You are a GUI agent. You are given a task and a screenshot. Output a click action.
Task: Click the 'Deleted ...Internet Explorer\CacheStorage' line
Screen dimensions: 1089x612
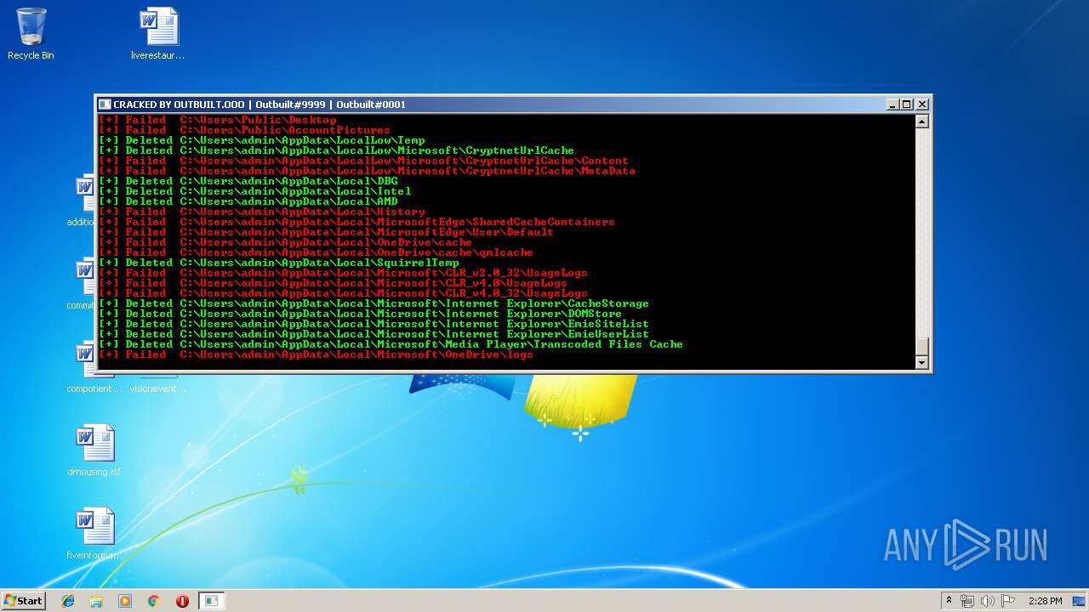pyautogui.click(x=374, y=303)
